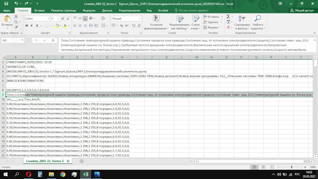This screenshot has height=179, width=318.
Task: Apply accounting number format
Action: point(113,26)
